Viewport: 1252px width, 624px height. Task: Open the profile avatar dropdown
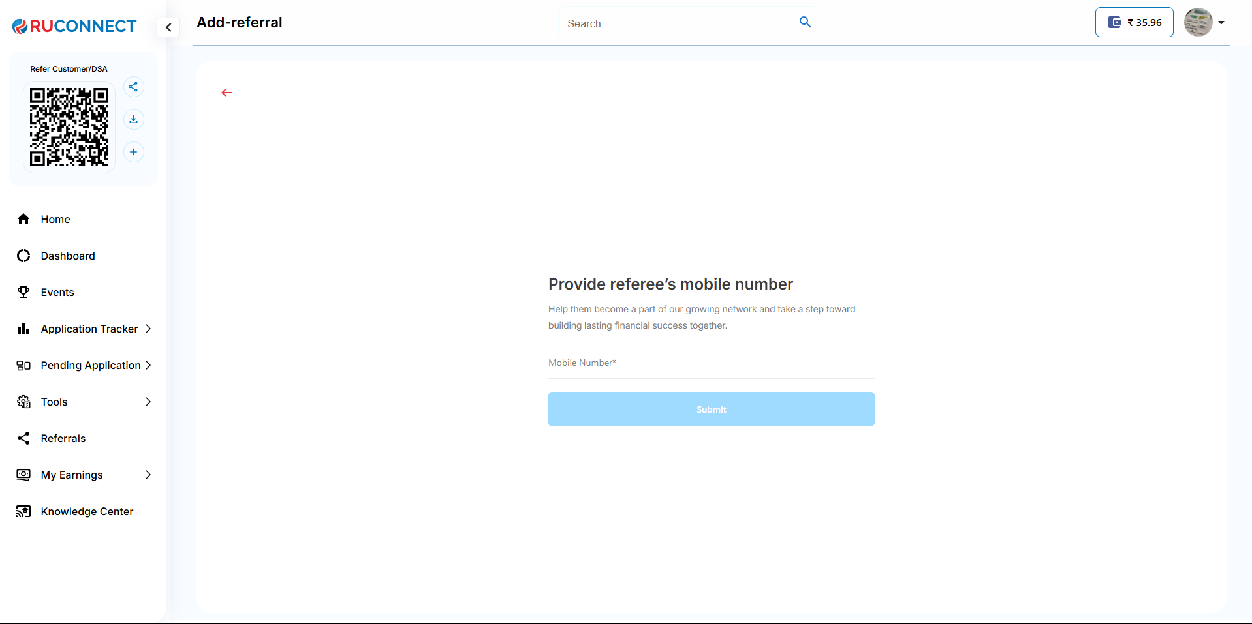[1204, 22]
